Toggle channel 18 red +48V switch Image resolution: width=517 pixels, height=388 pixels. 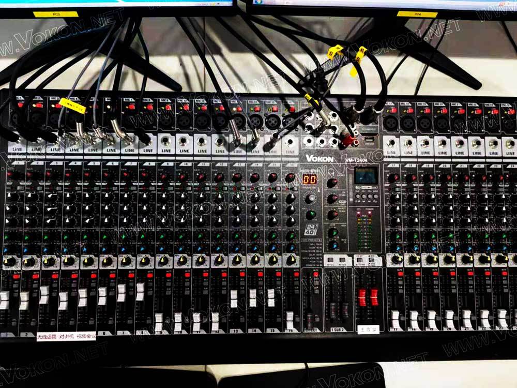pyautogui.click(x=410, y=111)
